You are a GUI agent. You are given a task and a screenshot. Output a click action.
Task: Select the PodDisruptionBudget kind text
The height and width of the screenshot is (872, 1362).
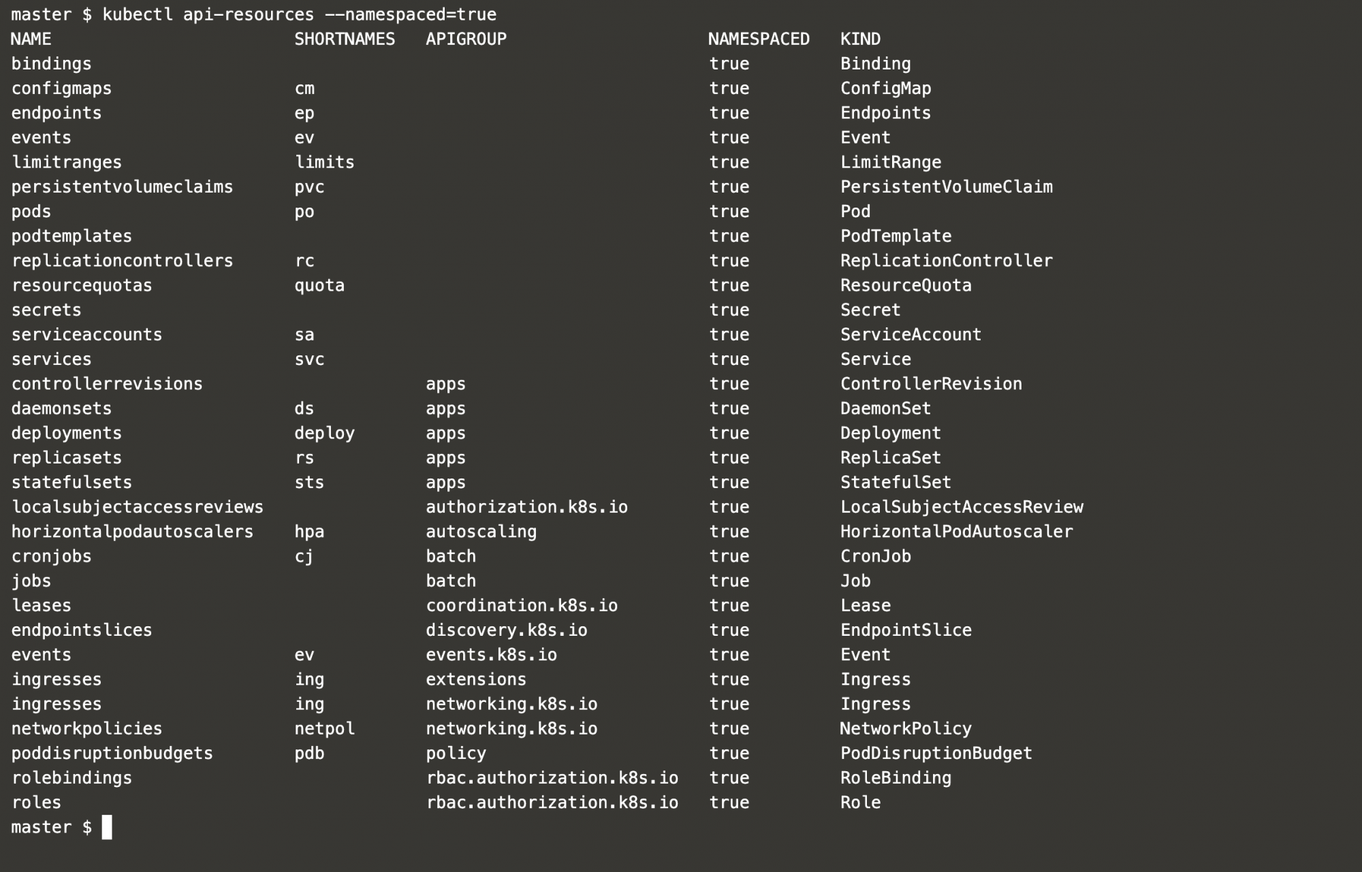point(936,754)
